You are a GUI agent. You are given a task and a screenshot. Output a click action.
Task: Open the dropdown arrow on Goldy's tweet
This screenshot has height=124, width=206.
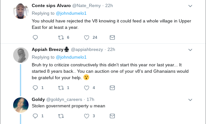pyautogui.click(x=190, y=100)
